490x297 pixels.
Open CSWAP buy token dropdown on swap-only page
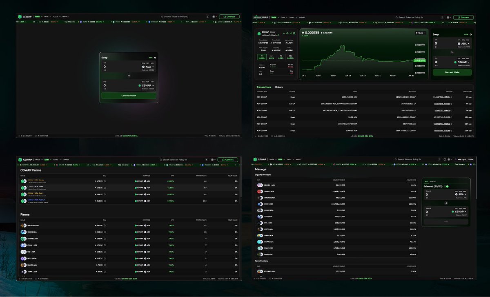145,85
